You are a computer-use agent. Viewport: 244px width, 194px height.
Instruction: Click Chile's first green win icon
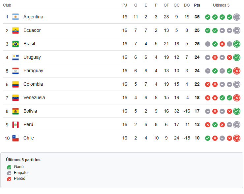pos(208,138)
